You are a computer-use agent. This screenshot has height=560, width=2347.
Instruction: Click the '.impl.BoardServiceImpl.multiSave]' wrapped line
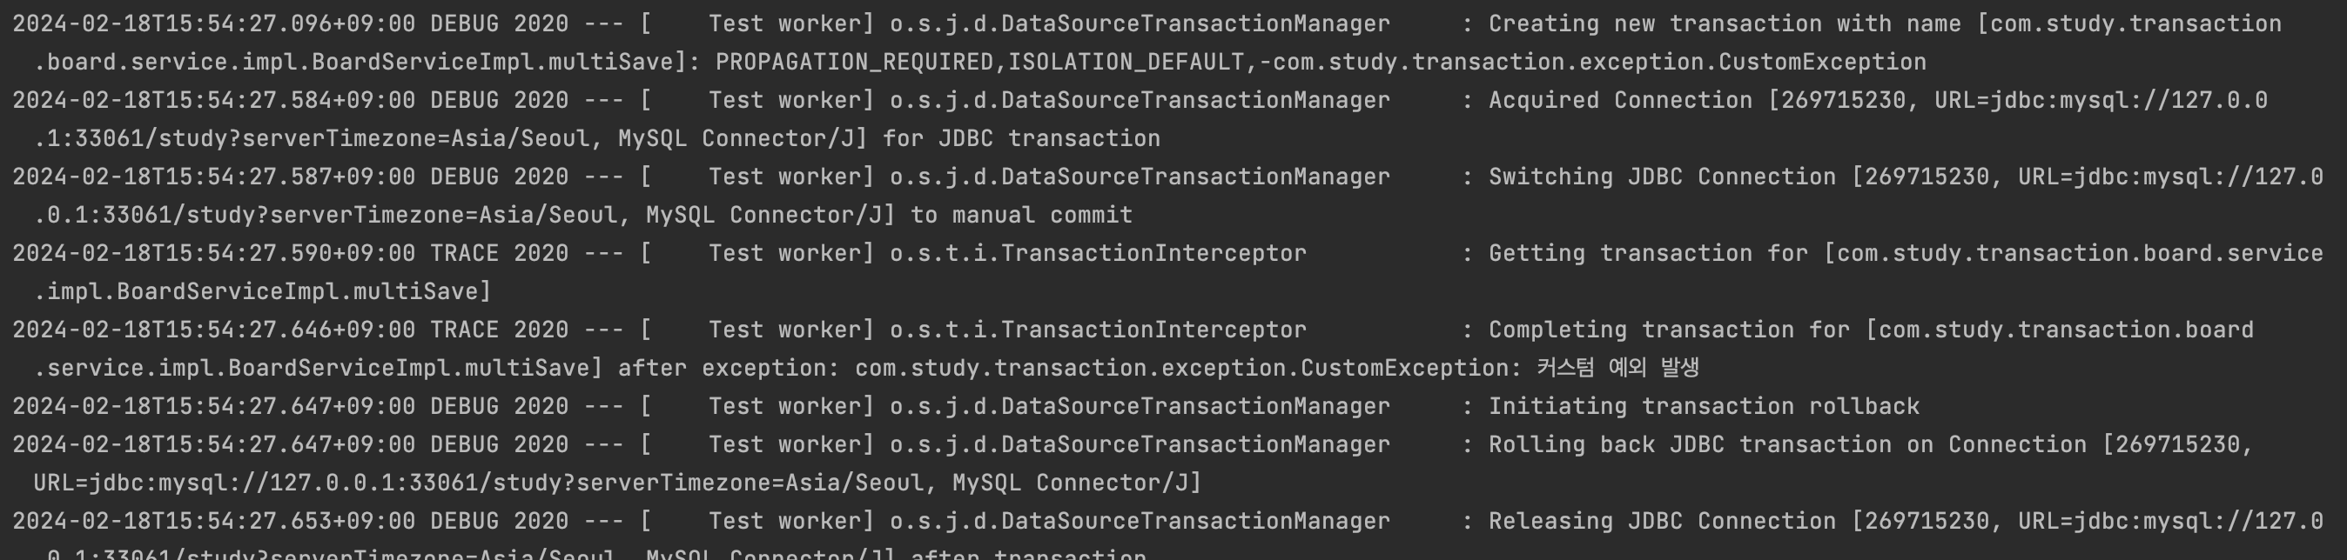[x=262, y=291]
